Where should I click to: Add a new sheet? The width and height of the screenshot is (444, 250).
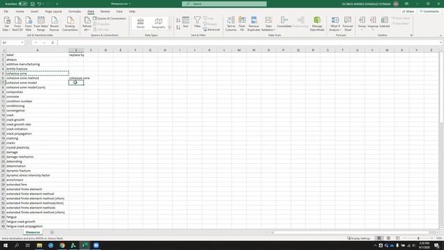coord(52,233)
